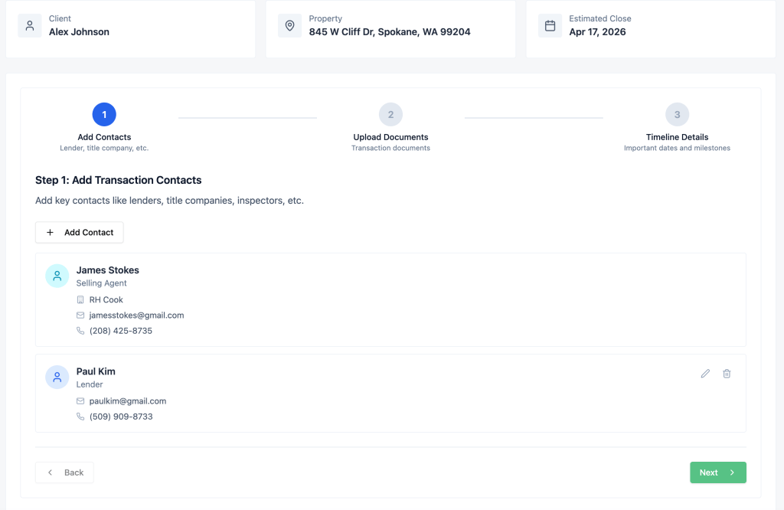Screen dimensions: 784x510
Task: Click the Property location pin icon
Action: pos(289,25)
